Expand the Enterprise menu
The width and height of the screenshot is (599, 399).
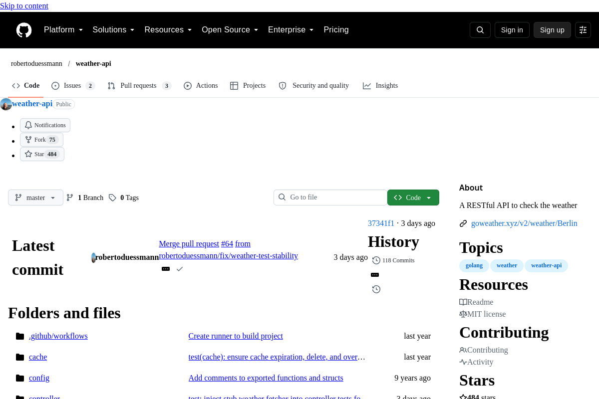click(x=291, y=30)
